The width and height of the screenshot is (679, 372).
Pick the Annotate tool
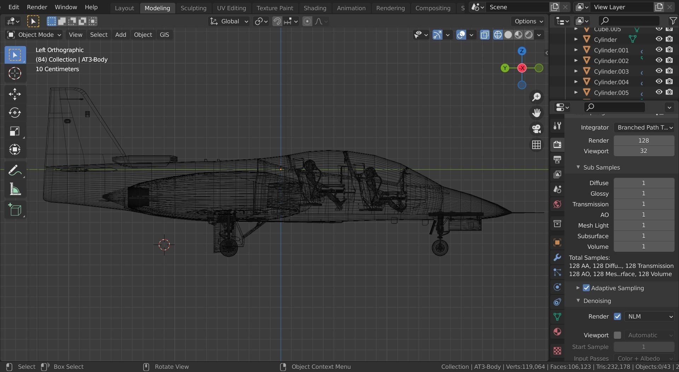pyautogui.click(x=15, y=171)
